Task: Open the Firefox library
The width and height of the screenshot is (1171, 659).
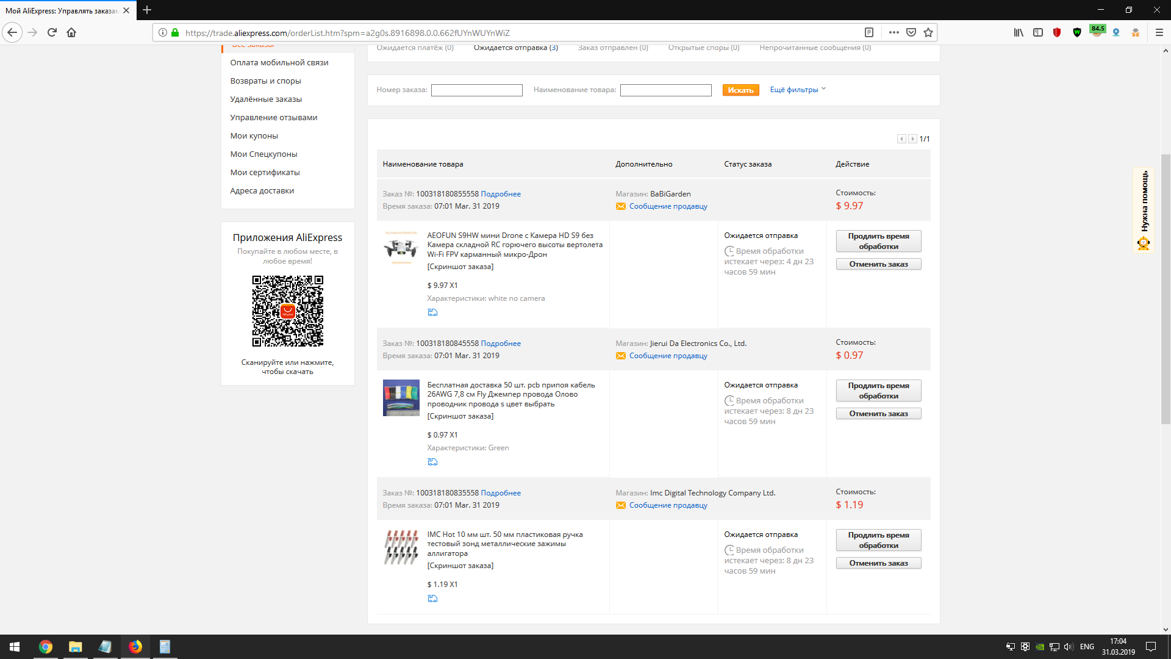Action: [x=1019, y=32]
